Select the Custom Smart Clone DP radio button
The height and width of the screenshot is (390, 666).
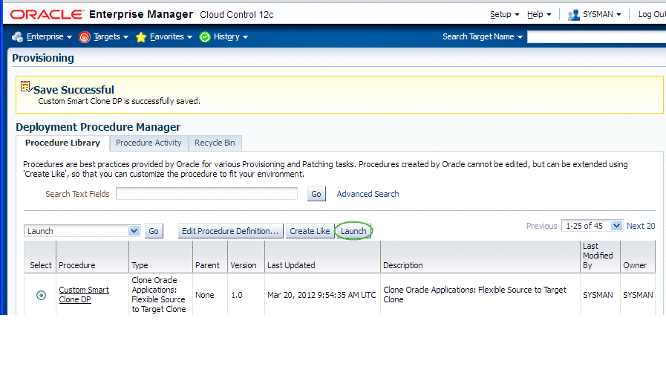41,295
